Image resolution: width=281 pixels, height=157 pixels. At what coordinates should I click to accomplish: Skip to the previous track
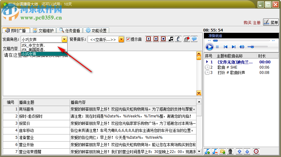point(225,47)
